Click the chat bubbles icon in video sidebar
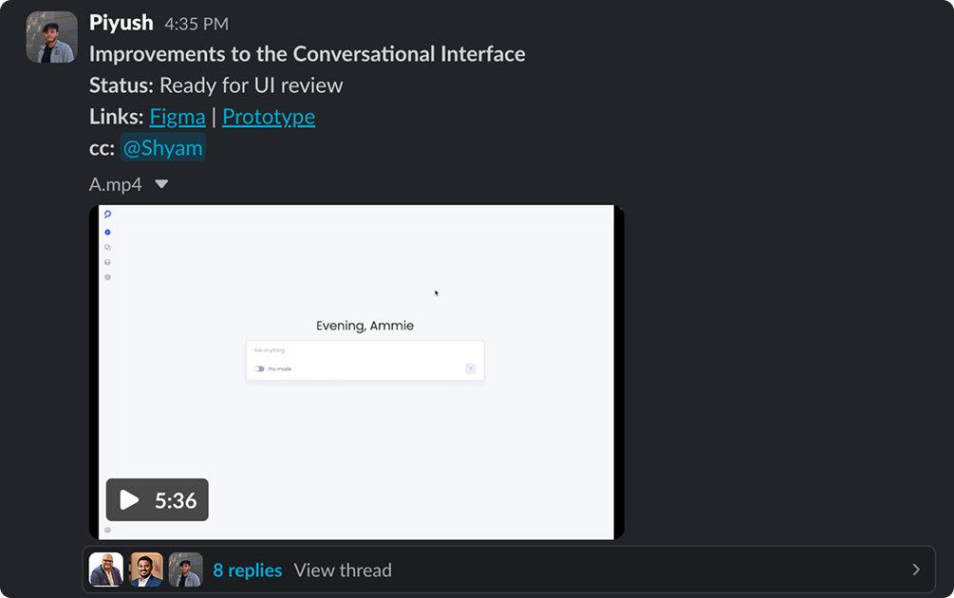The width and height of the screenshot is (954, 598). point(107,248)
